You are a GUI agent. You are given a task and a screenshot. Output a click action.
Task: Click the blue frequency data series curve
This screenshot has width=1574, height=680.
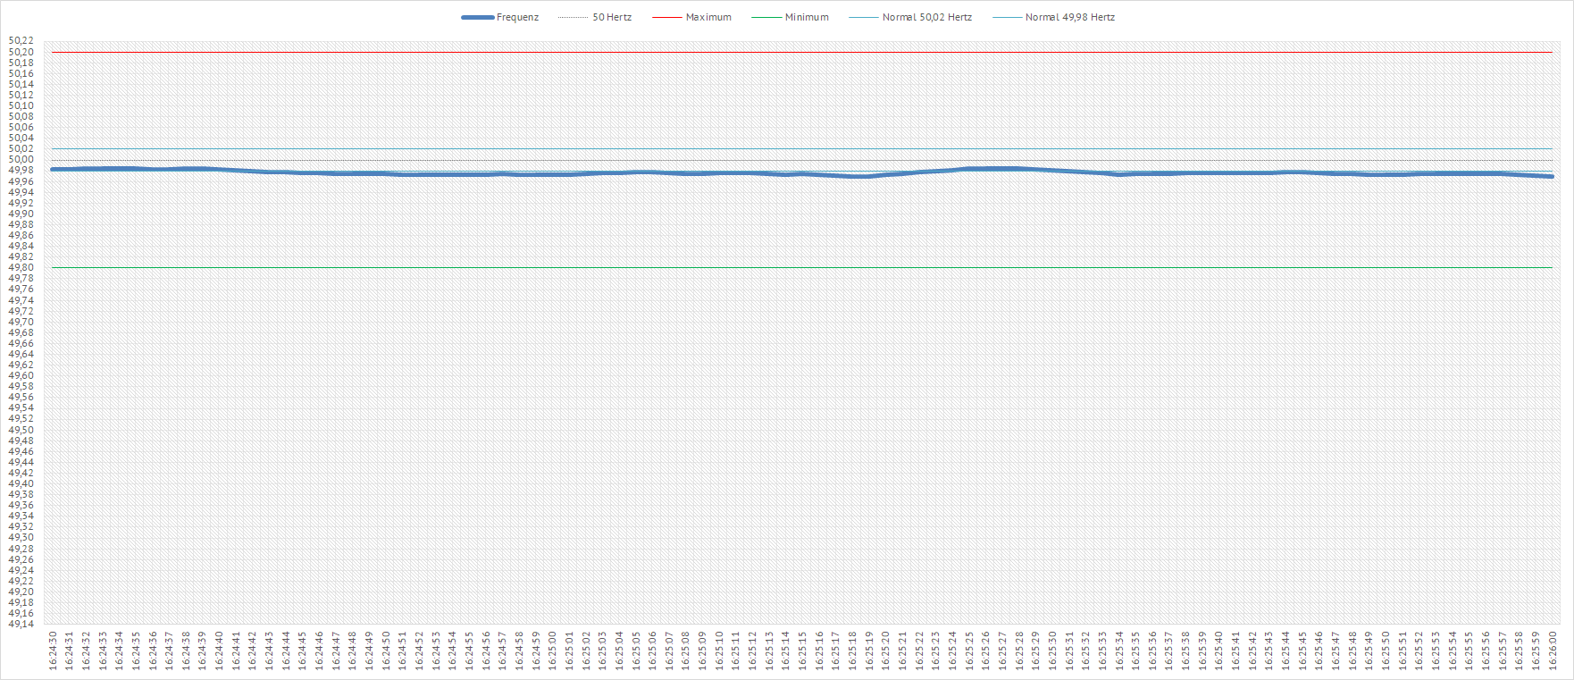tap(804, 174)
